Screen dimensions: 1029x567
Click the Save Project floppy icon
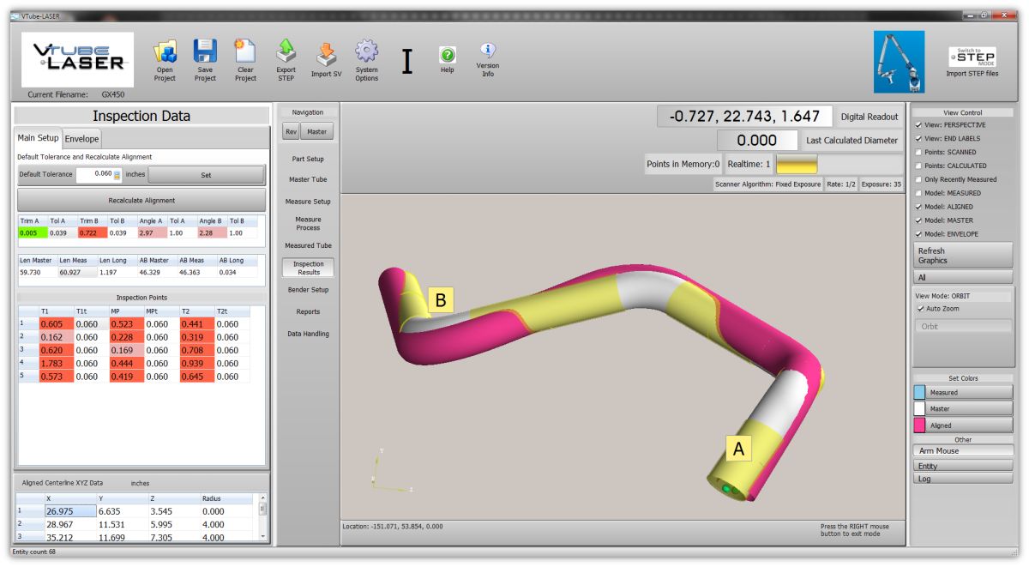[205, 52]
